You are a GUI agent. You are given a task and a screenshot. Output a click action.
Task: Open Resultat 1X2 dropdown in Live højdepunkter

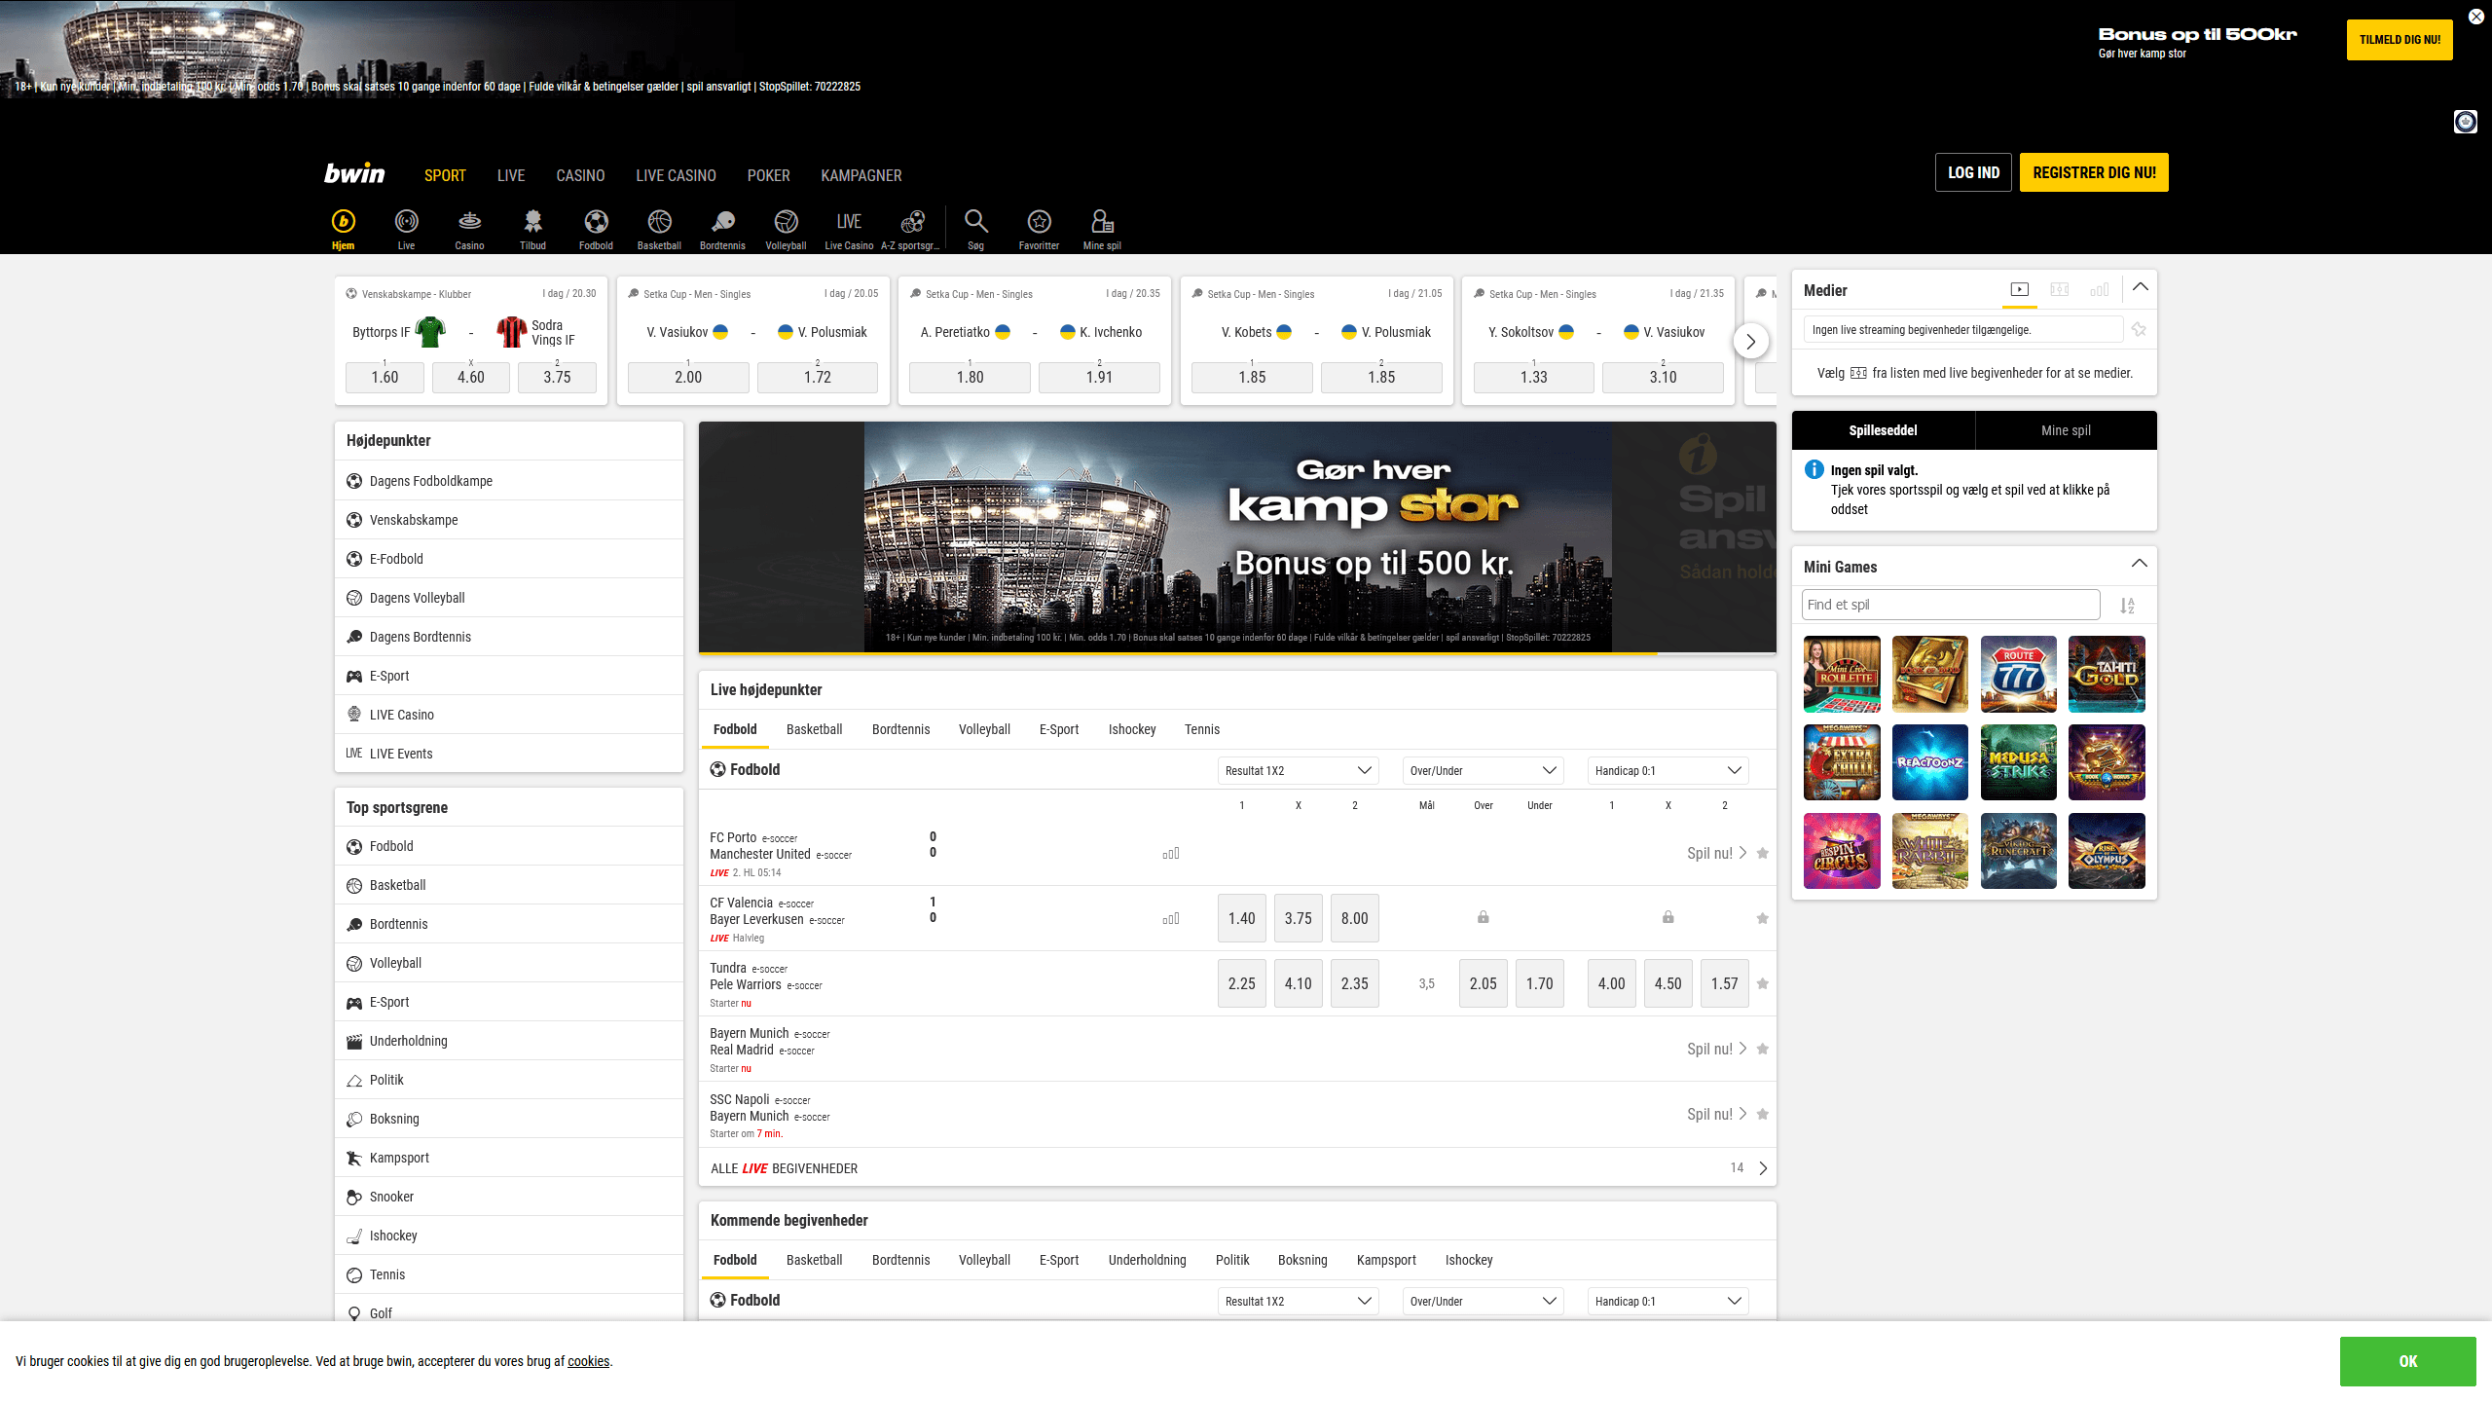(1298, 770)
